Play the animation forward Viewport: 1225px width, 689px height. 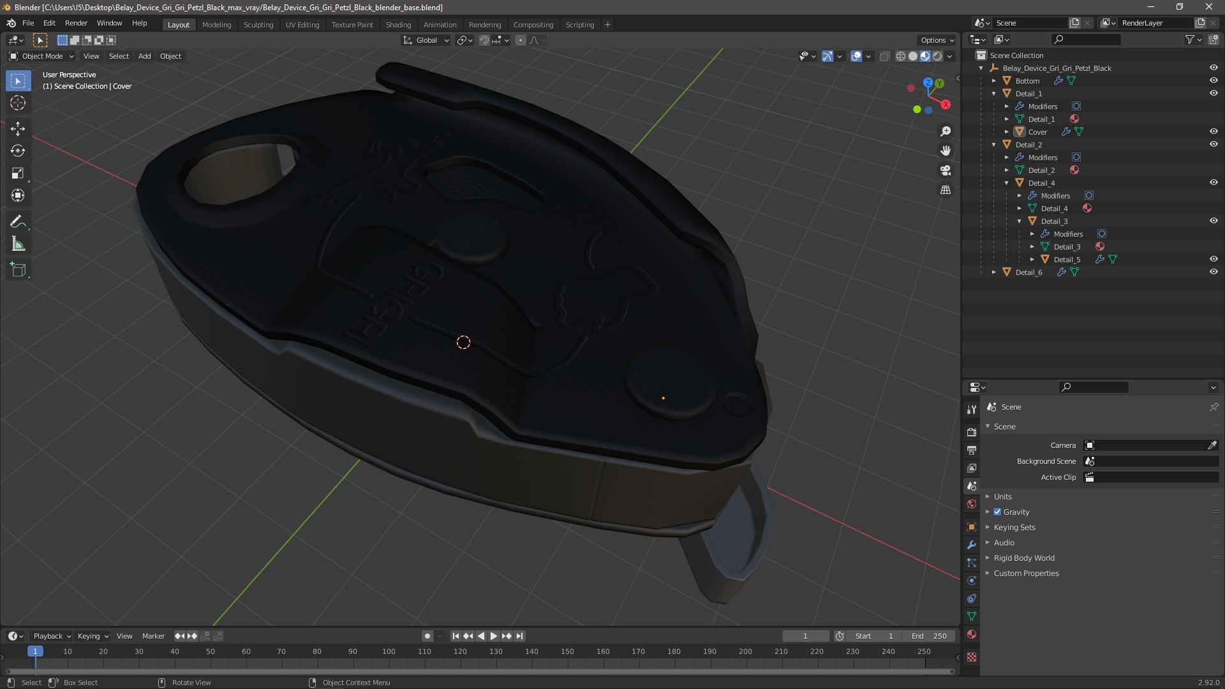(494, 636)
